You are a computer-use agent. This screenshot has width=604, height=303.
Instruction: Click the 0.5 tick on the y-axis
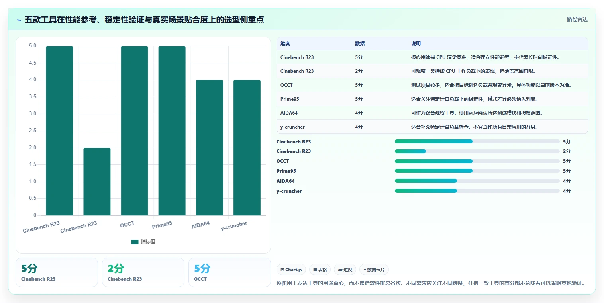33,199
